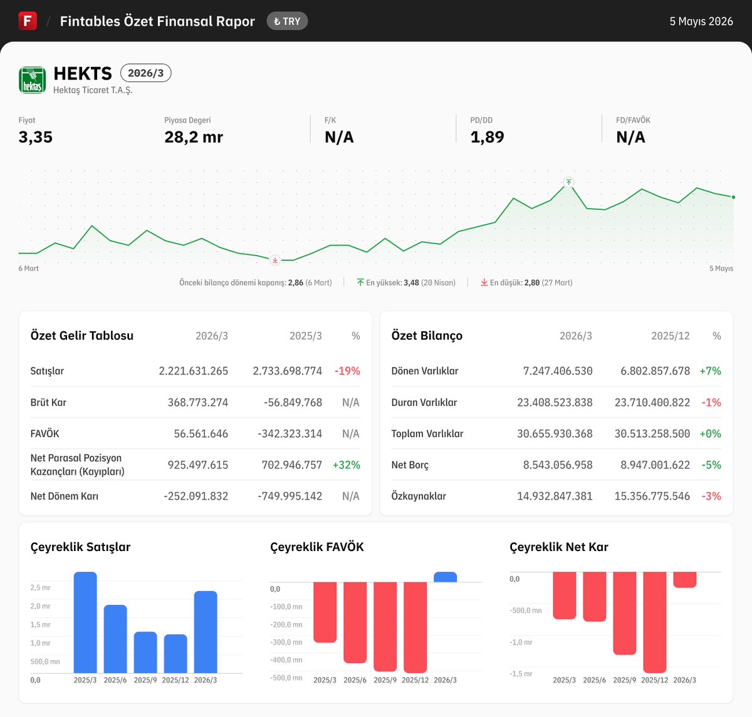The image size is (752, 717).
Task: Click the +32% change value
Action: pyautogui.click(x=347, y=465)
